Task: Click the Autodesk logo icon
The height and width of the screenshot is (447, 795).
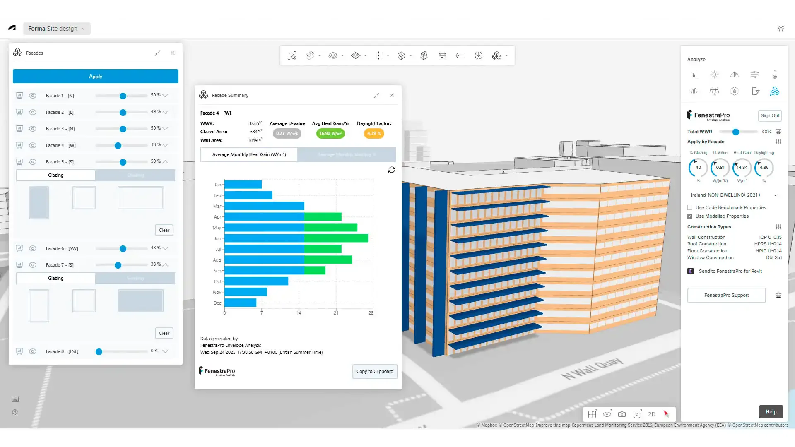Action: (x=12, y=28)
